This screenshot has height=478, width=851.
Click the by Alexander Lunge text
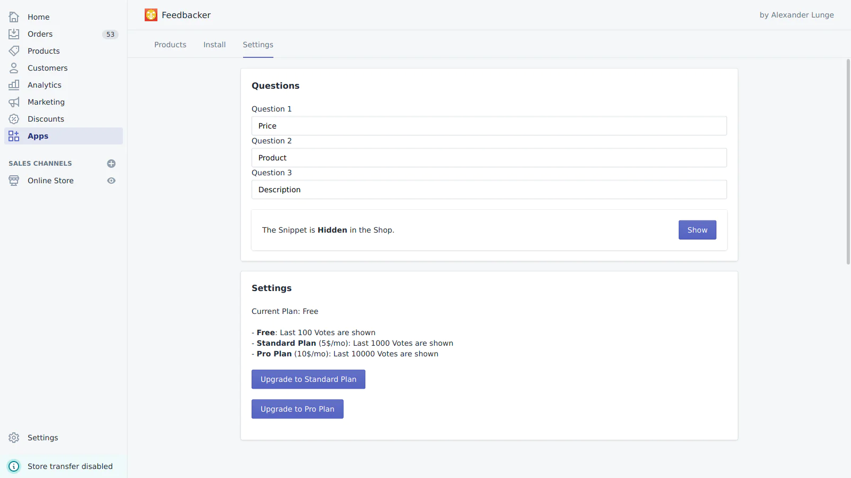coord(797,15)
